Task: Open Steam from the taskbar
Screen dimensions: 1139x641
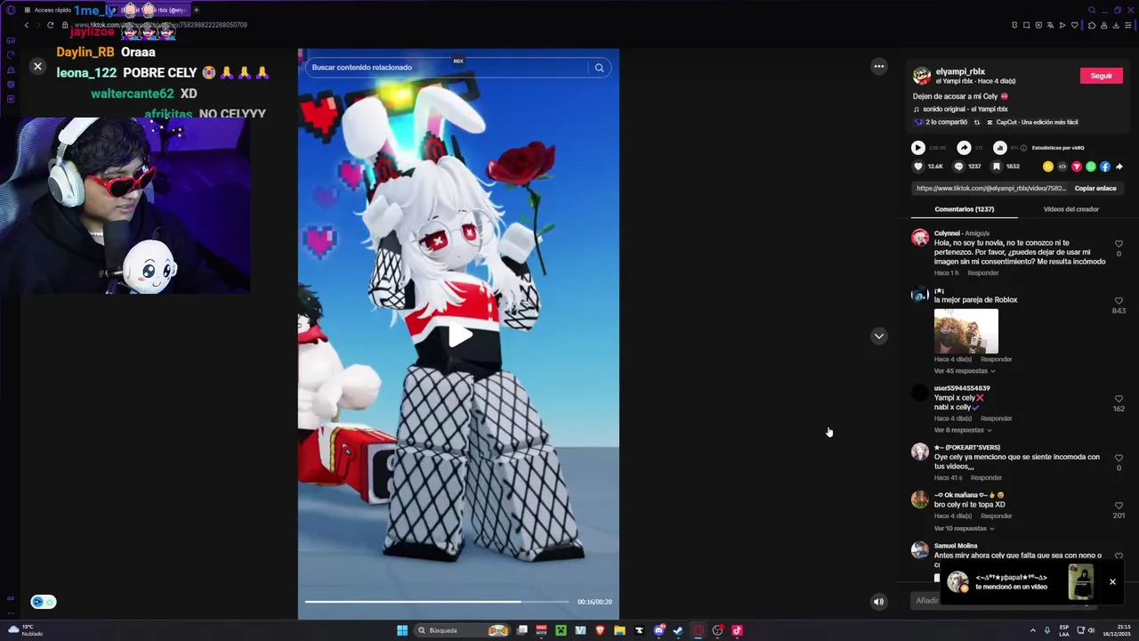Action: pos(678,630)
